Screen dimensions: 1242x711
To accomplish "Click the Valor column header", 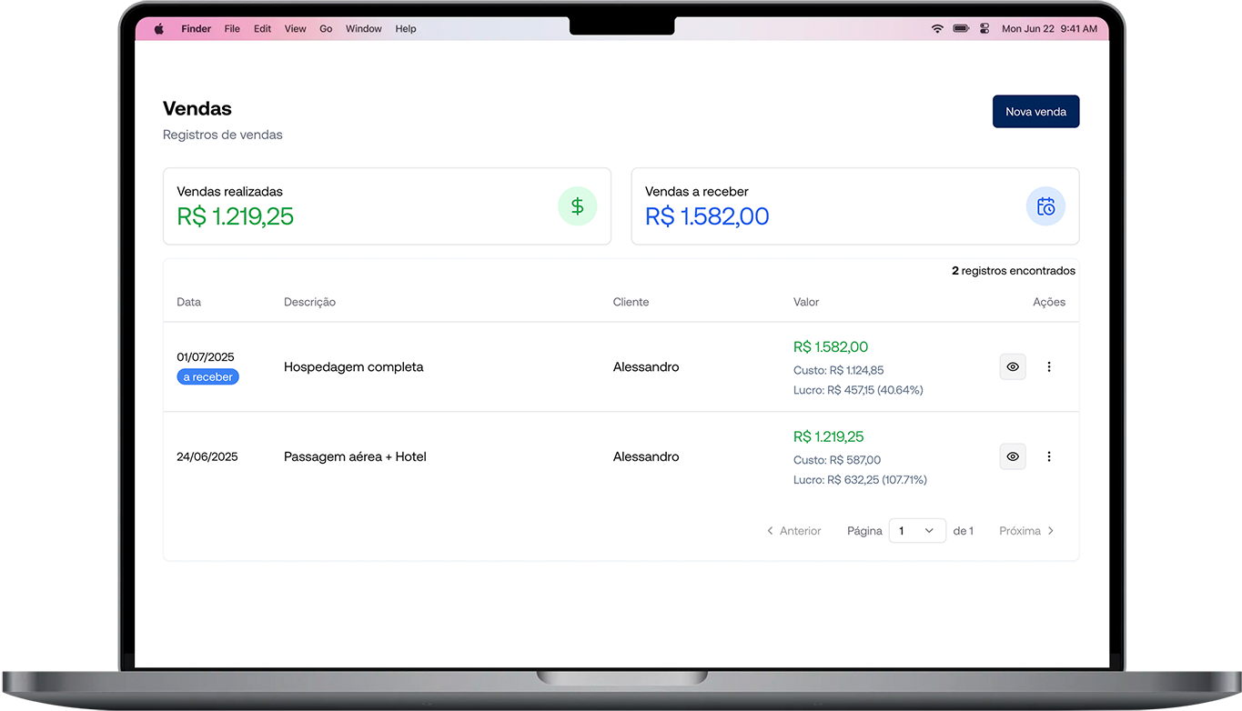I will click(x=806, y=302).
